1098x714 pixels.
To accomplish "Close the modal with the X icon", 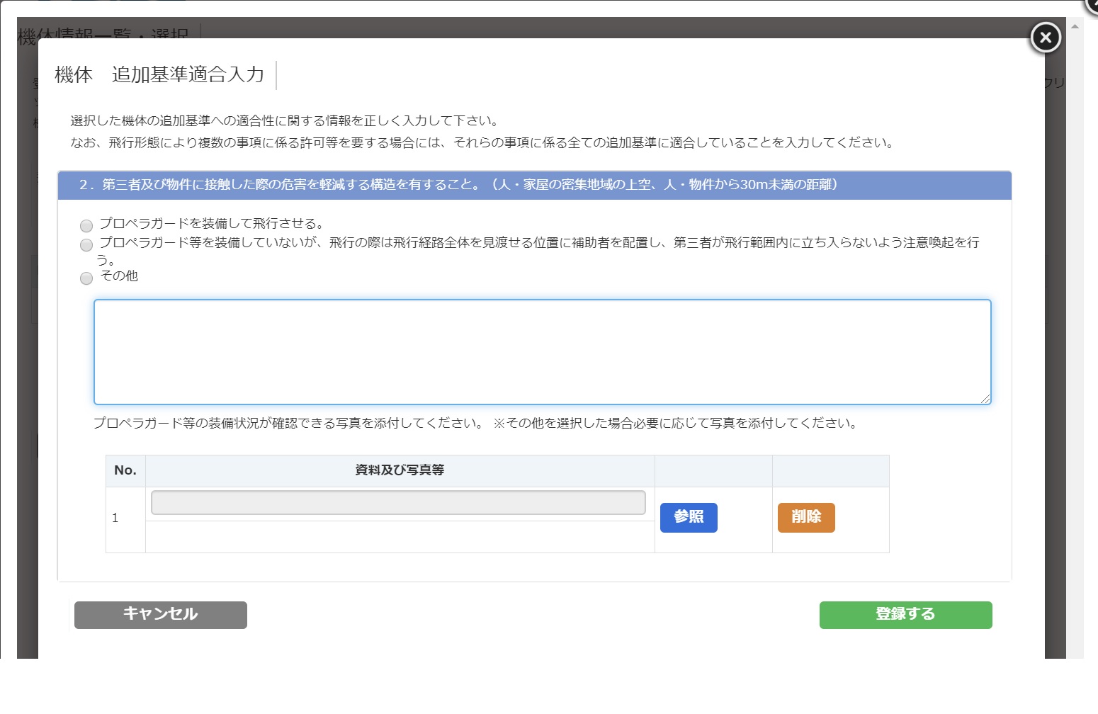I will (x=1045, y=38).
